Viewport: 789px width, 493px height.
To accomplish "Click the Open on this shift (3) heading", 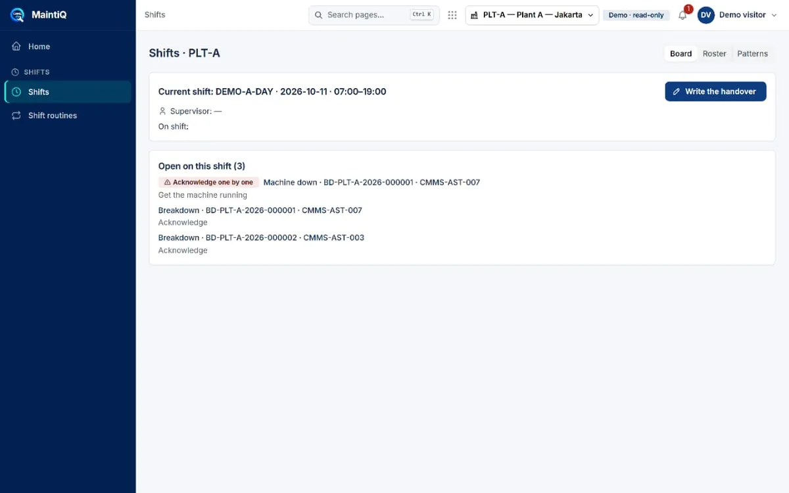I will (202, 166).
